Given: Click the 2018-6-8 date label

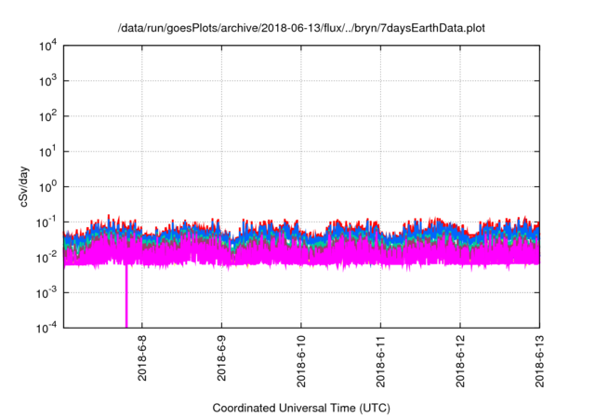Looking at the screenshot, I should [142, 358].
